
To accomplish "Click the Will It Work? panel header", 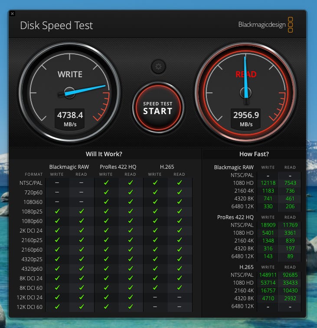I will pyautogui.click(x=104, y=154).
